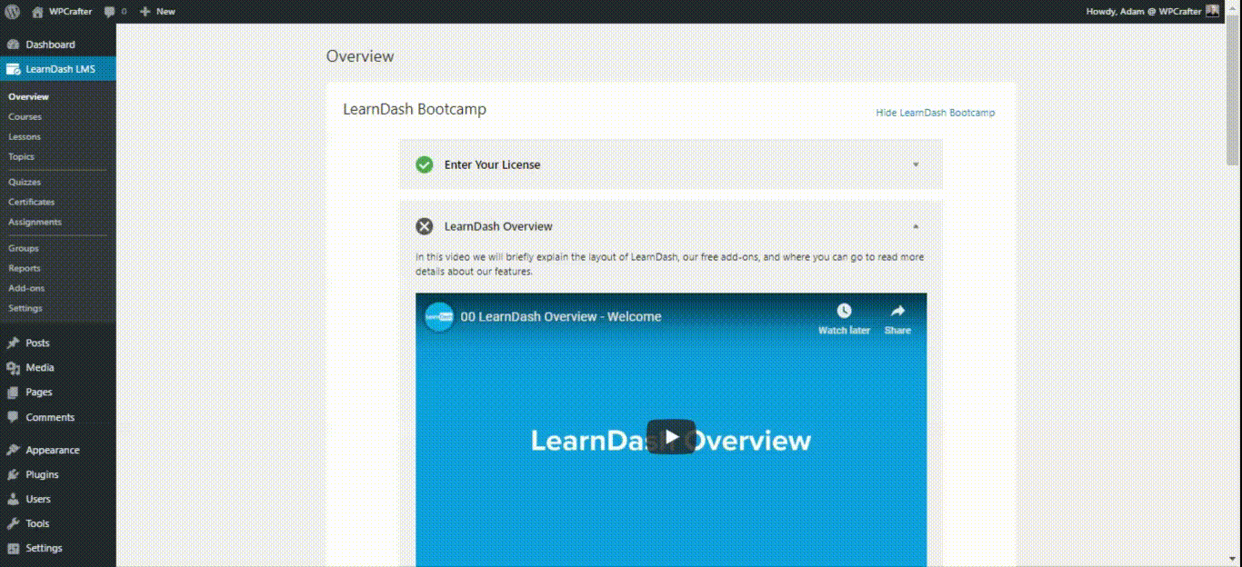Click the Share arrow icon on the video
The width and height of the screenshot is (1242, 567).
897,311
